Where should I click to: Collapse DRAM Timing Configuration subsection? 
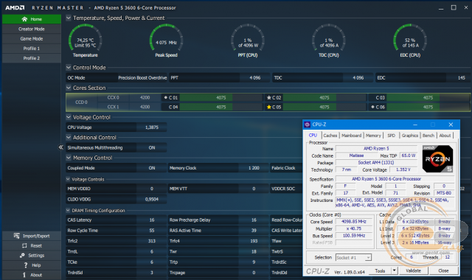(68, 210)
